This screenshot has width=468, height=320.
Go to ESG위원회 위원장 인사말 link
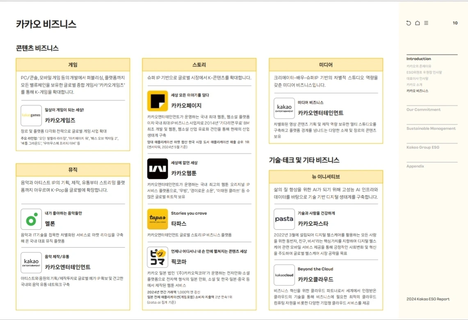(424, 73)
